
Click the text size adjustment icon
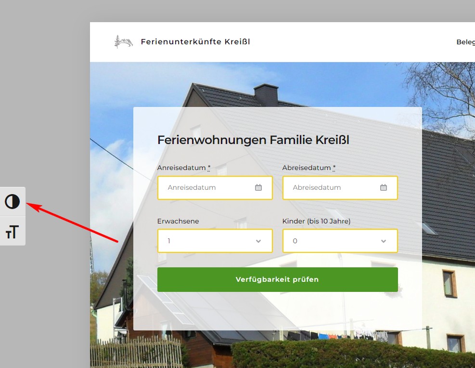(x=13, y=232)
